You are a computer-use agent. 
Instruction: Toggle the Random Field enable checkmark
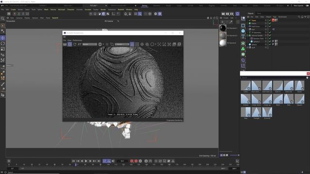click(270, 39)
